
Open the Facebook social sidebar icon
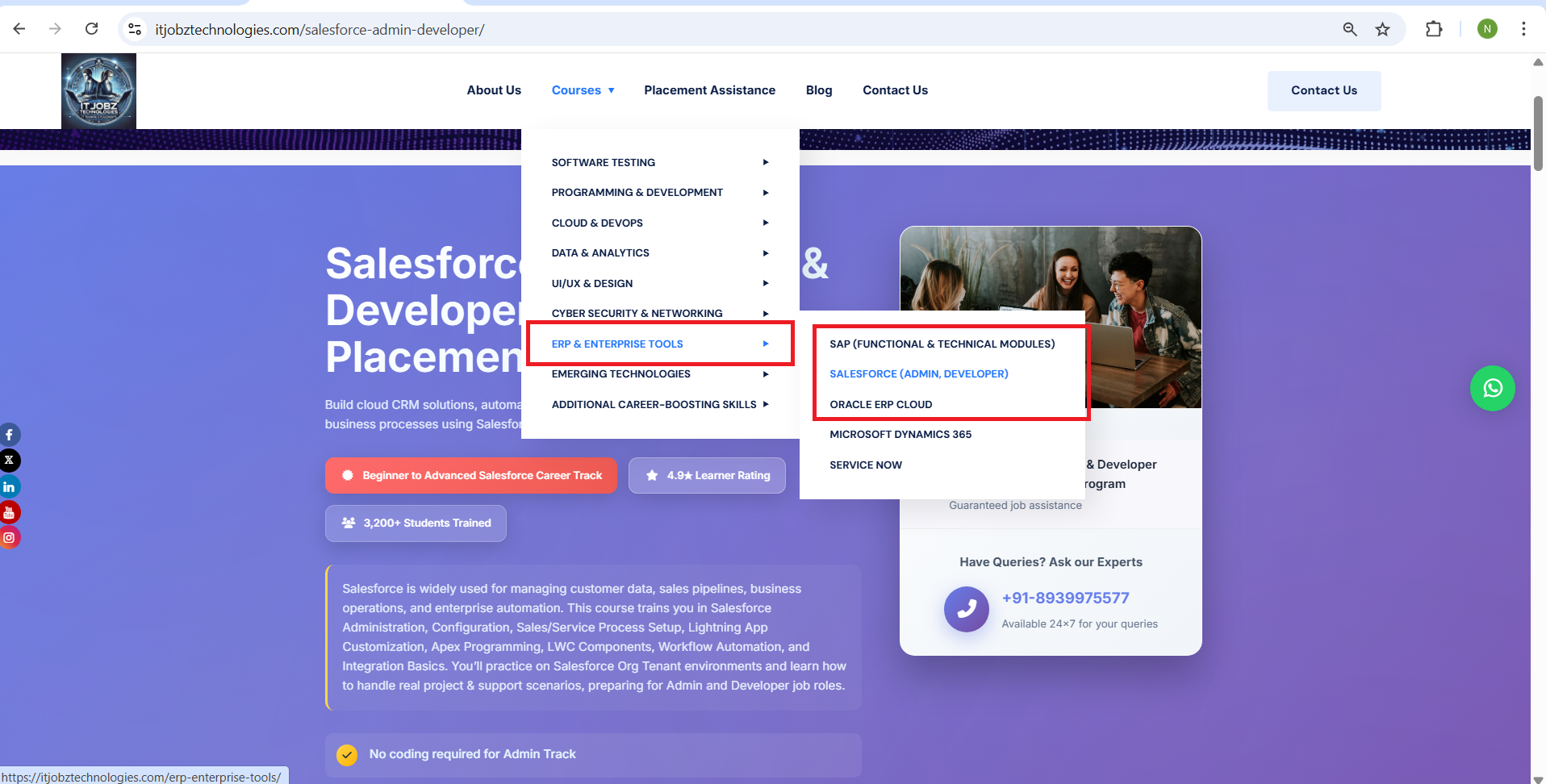10,435
